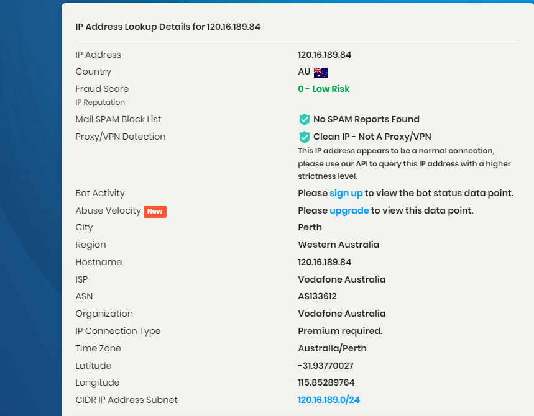Screen dimensions: 534x416
Task: Click Clean IP - Not A Proxy/VPN text
Action: [372, 137]
